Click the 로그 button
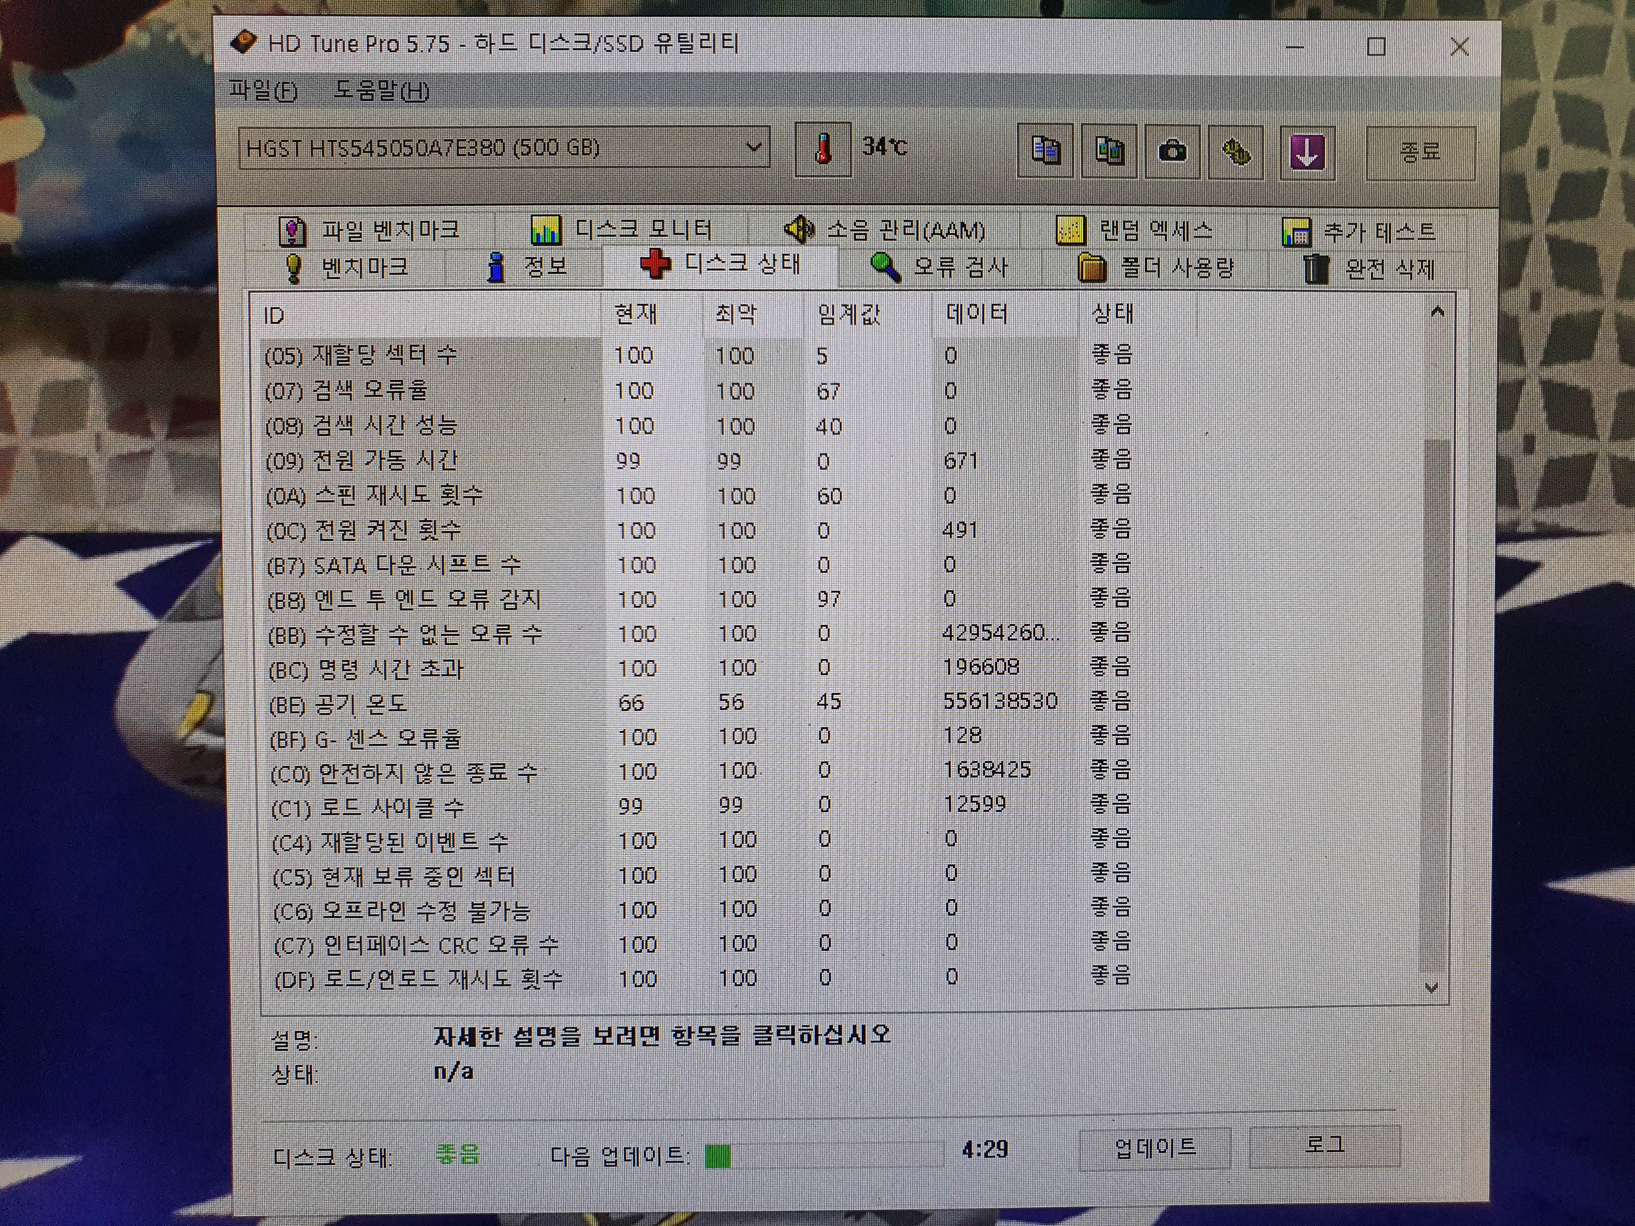This screenshot has height=1226, width=1635. click(1324, 1145)
